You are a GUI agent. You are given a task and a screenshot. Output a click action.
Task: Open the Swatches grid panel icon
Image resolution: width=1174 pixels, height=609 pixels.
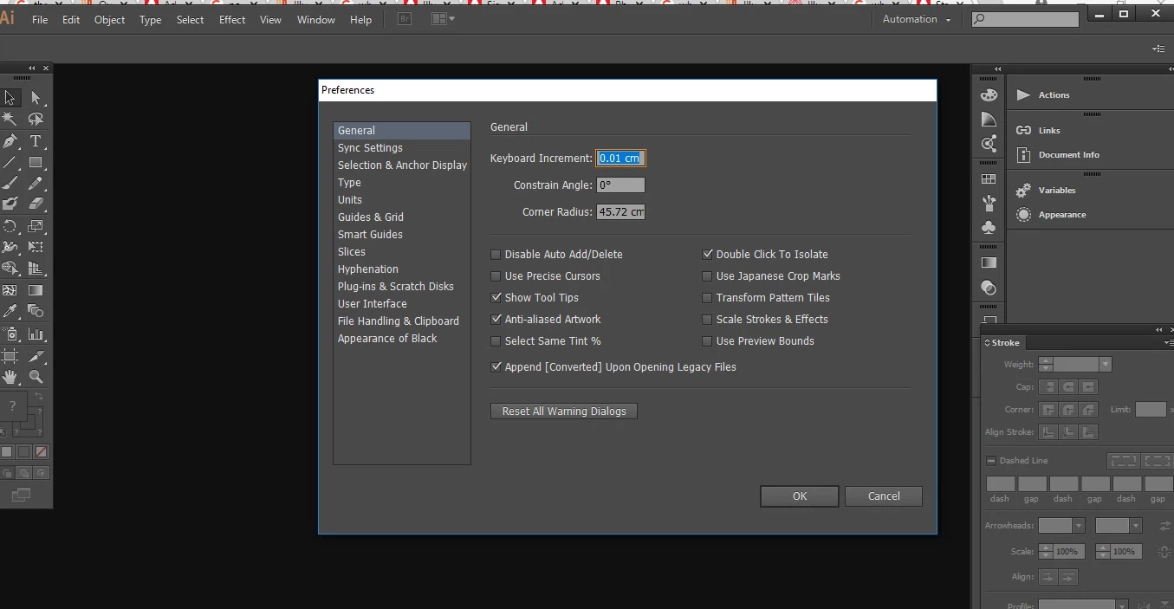click(989, 179)
